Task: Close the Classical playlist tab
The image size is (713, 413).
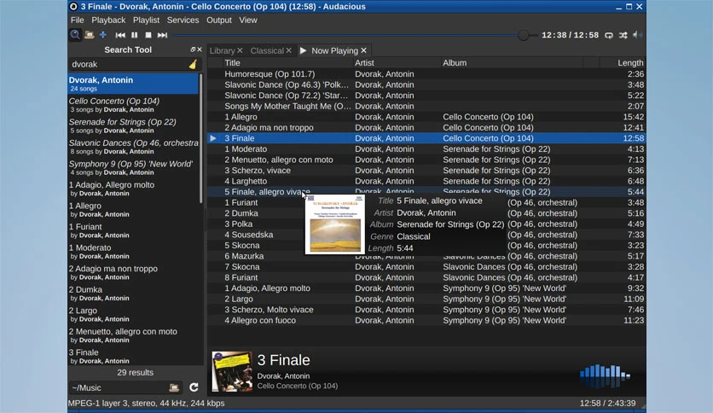Action: coord(289,50)
